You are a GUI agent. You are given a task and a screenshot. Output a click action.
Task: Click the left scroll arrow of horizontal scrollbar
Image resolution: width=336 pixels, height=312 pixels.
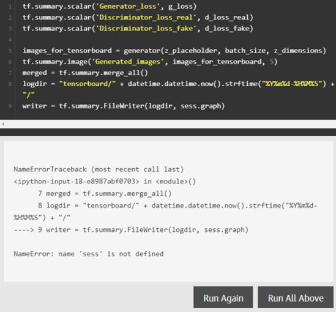pyautogui.click(x=3, y=124)
